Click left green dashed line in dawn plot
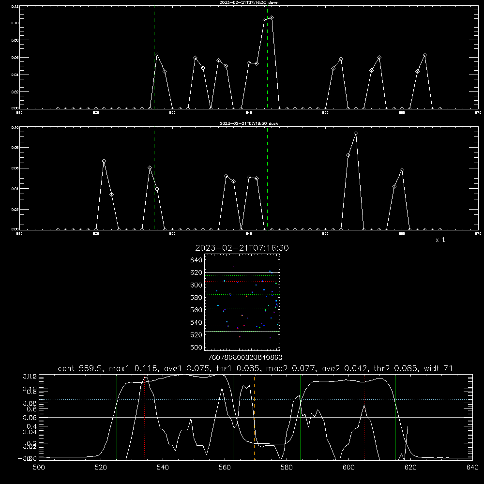The image size is (484, 484). pyautogui.click(x=154, y=57)
